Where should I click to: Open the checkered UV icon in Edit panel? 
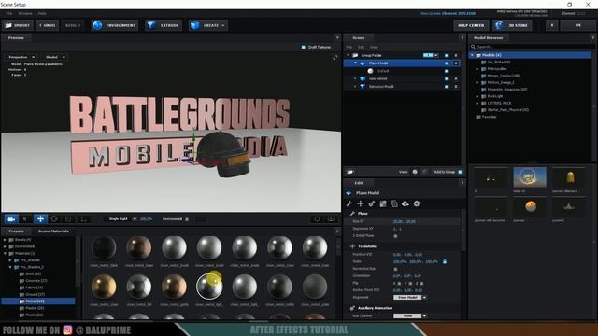[383, 203]
